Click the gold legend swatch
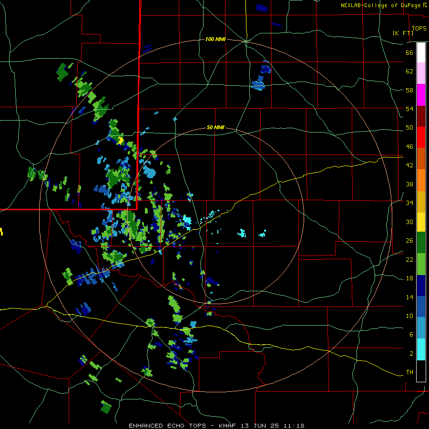 [421, 202]
